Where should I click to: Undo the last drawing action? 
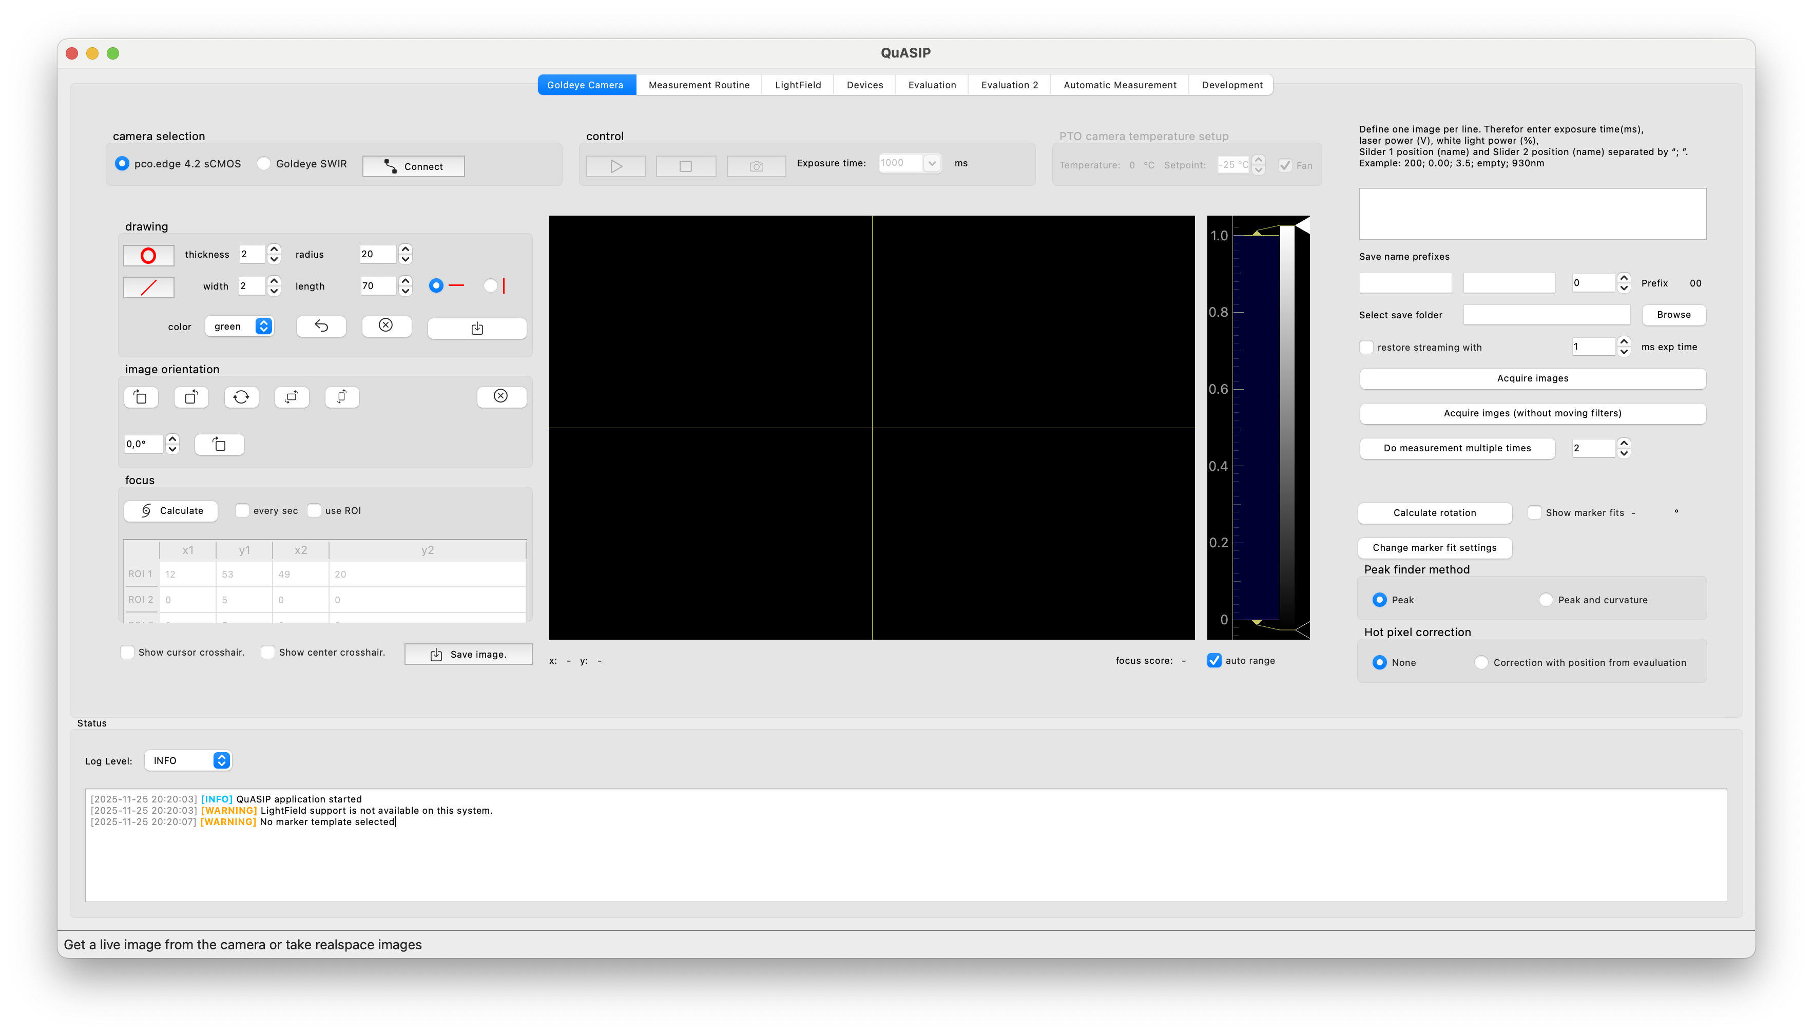tap(321, 326)
